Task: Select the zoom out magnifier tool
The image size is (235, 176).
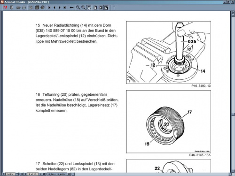Action: tap(78, 8)
